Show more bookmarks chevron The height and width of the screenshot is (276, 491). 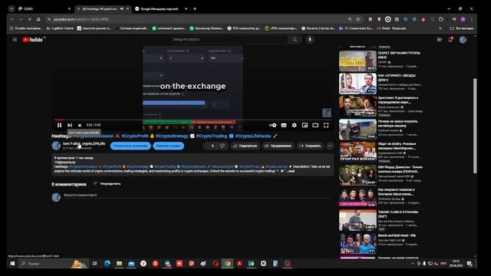440,28
